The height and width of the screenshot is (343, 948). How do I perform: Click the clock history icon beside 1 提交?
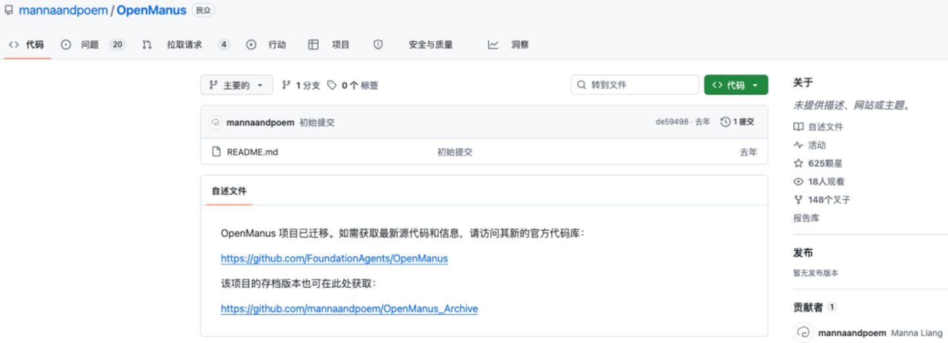pyautogui.click(x=725, y=122)
